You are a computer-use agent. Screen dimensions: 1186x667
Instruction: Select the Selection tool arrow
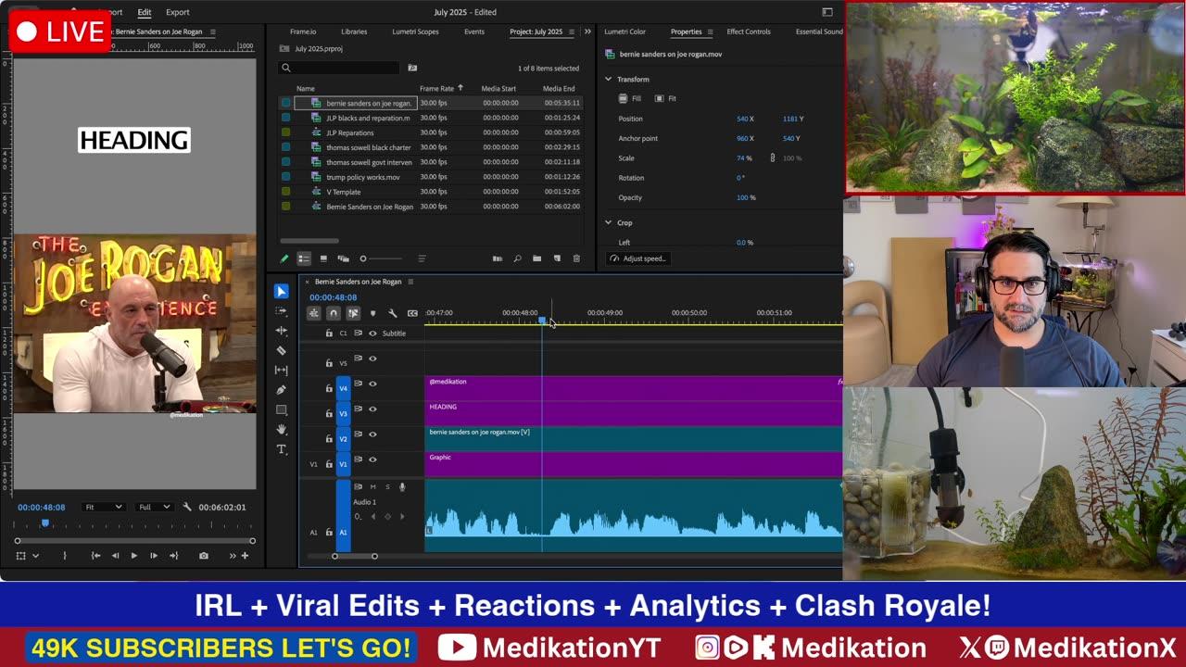pyautogui.click(x=282, y=291)
